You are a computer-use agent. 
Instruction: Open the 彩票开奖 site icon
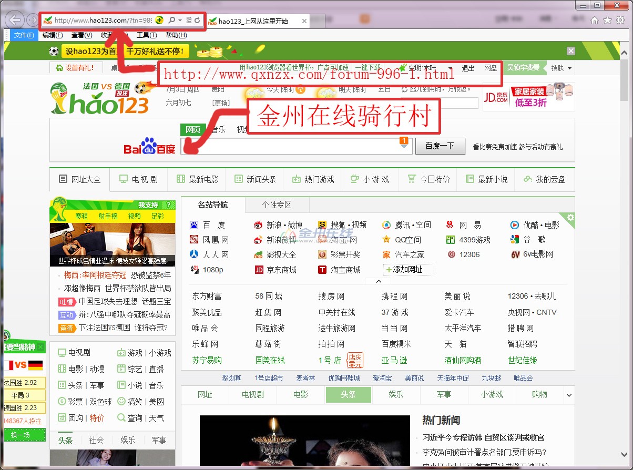point(322,254)
